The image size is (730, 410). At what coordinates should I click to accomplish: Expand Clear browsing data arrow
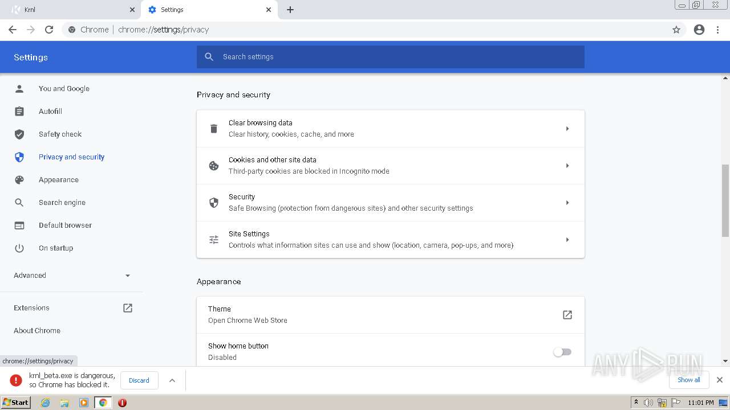click(567, 129)
